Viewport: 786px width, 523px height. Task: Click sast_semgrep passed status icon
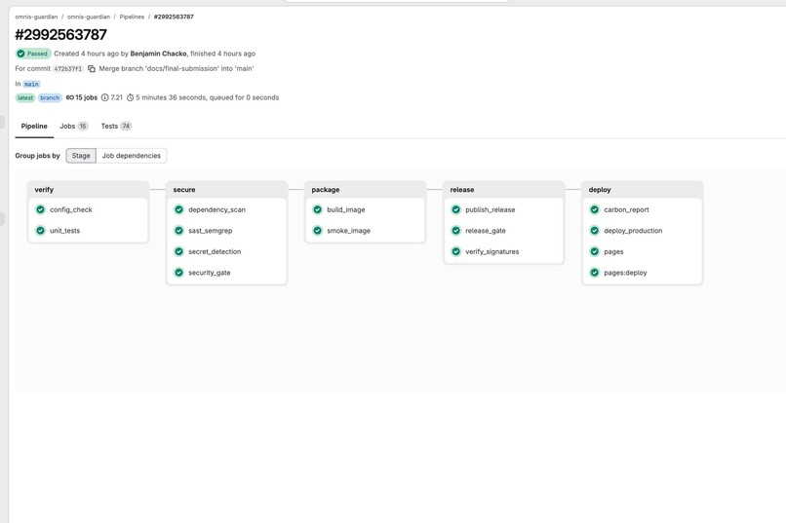pyautogui.click(x=179, y=231)
